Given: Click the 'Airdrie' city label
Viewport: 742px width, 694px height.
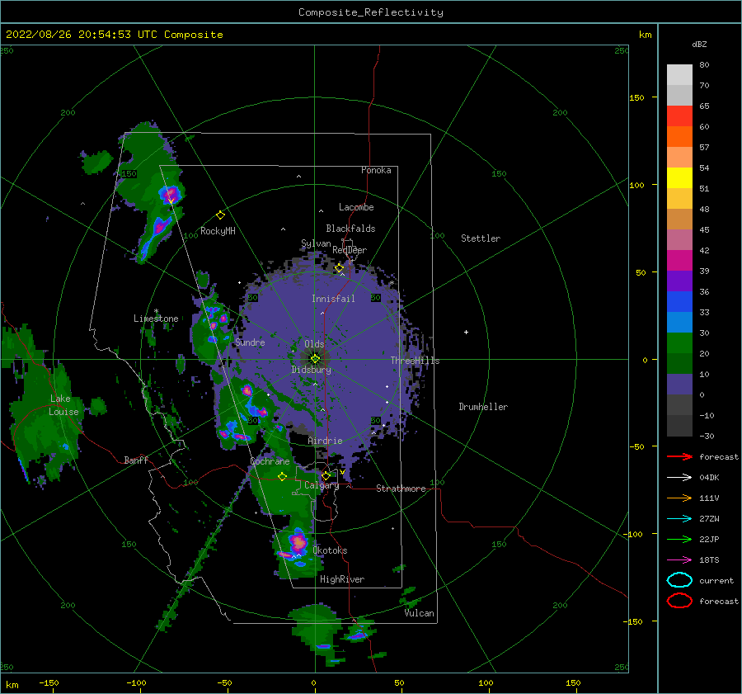Looking at the screenshot, I should pos(325,441).
